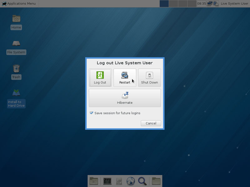Click the Log Out button
This screenshot has width=250, height=187.
(100, 78)
